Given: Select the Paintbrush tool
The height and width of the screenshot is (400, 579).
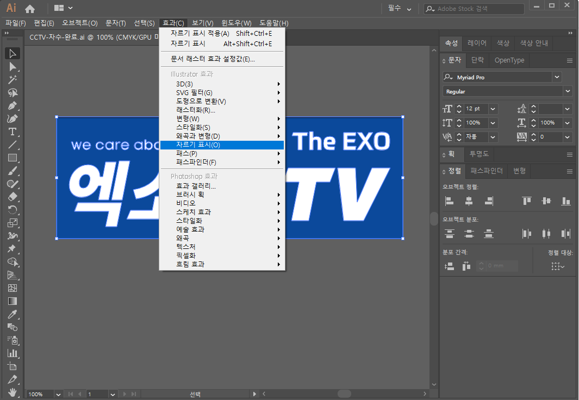Looking at the screenshot, I should click(12, 171).
